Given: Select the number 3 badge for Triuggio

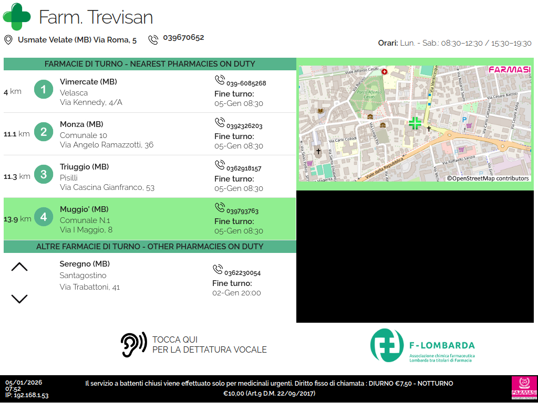Looking at the screenshot, I should [x=44, y=175].
